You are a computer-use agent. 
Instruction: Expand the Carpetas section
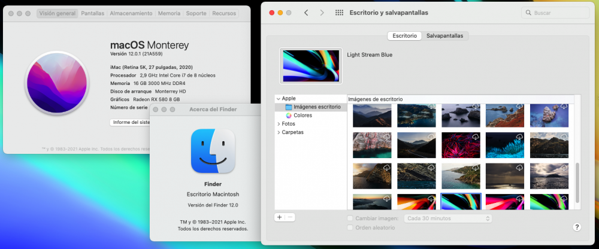click(278, 132)
